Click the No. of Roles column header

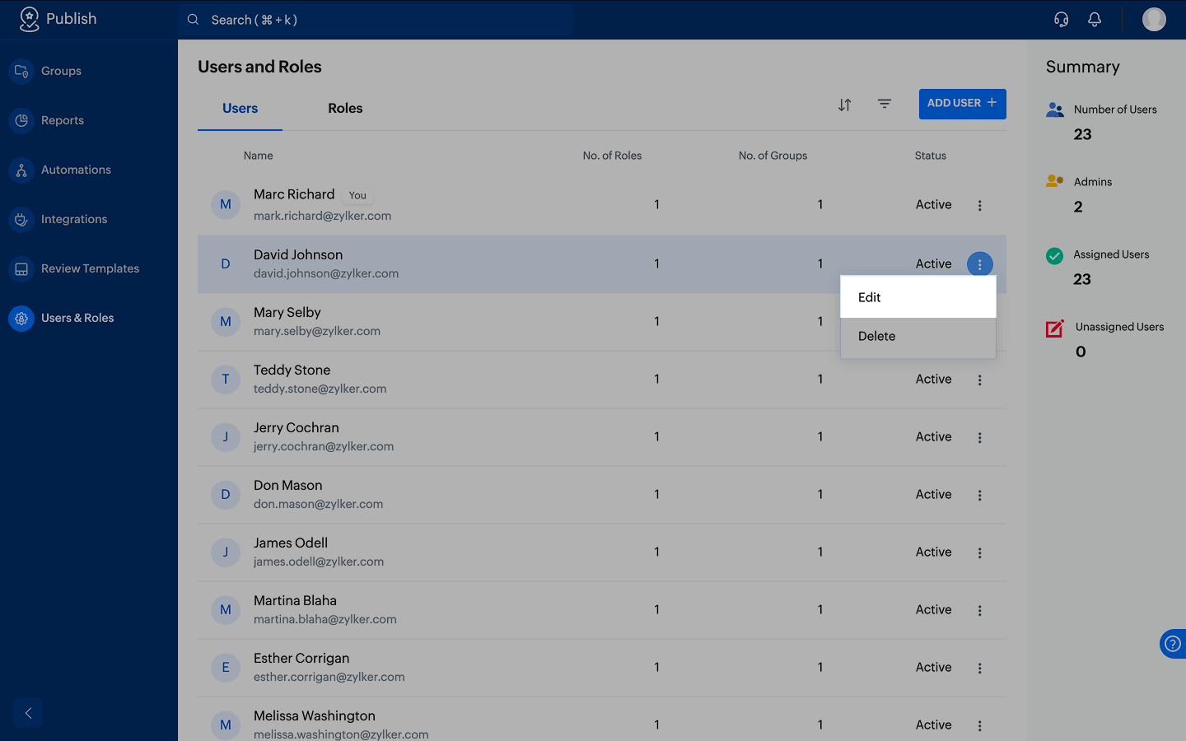pos(612,156)
